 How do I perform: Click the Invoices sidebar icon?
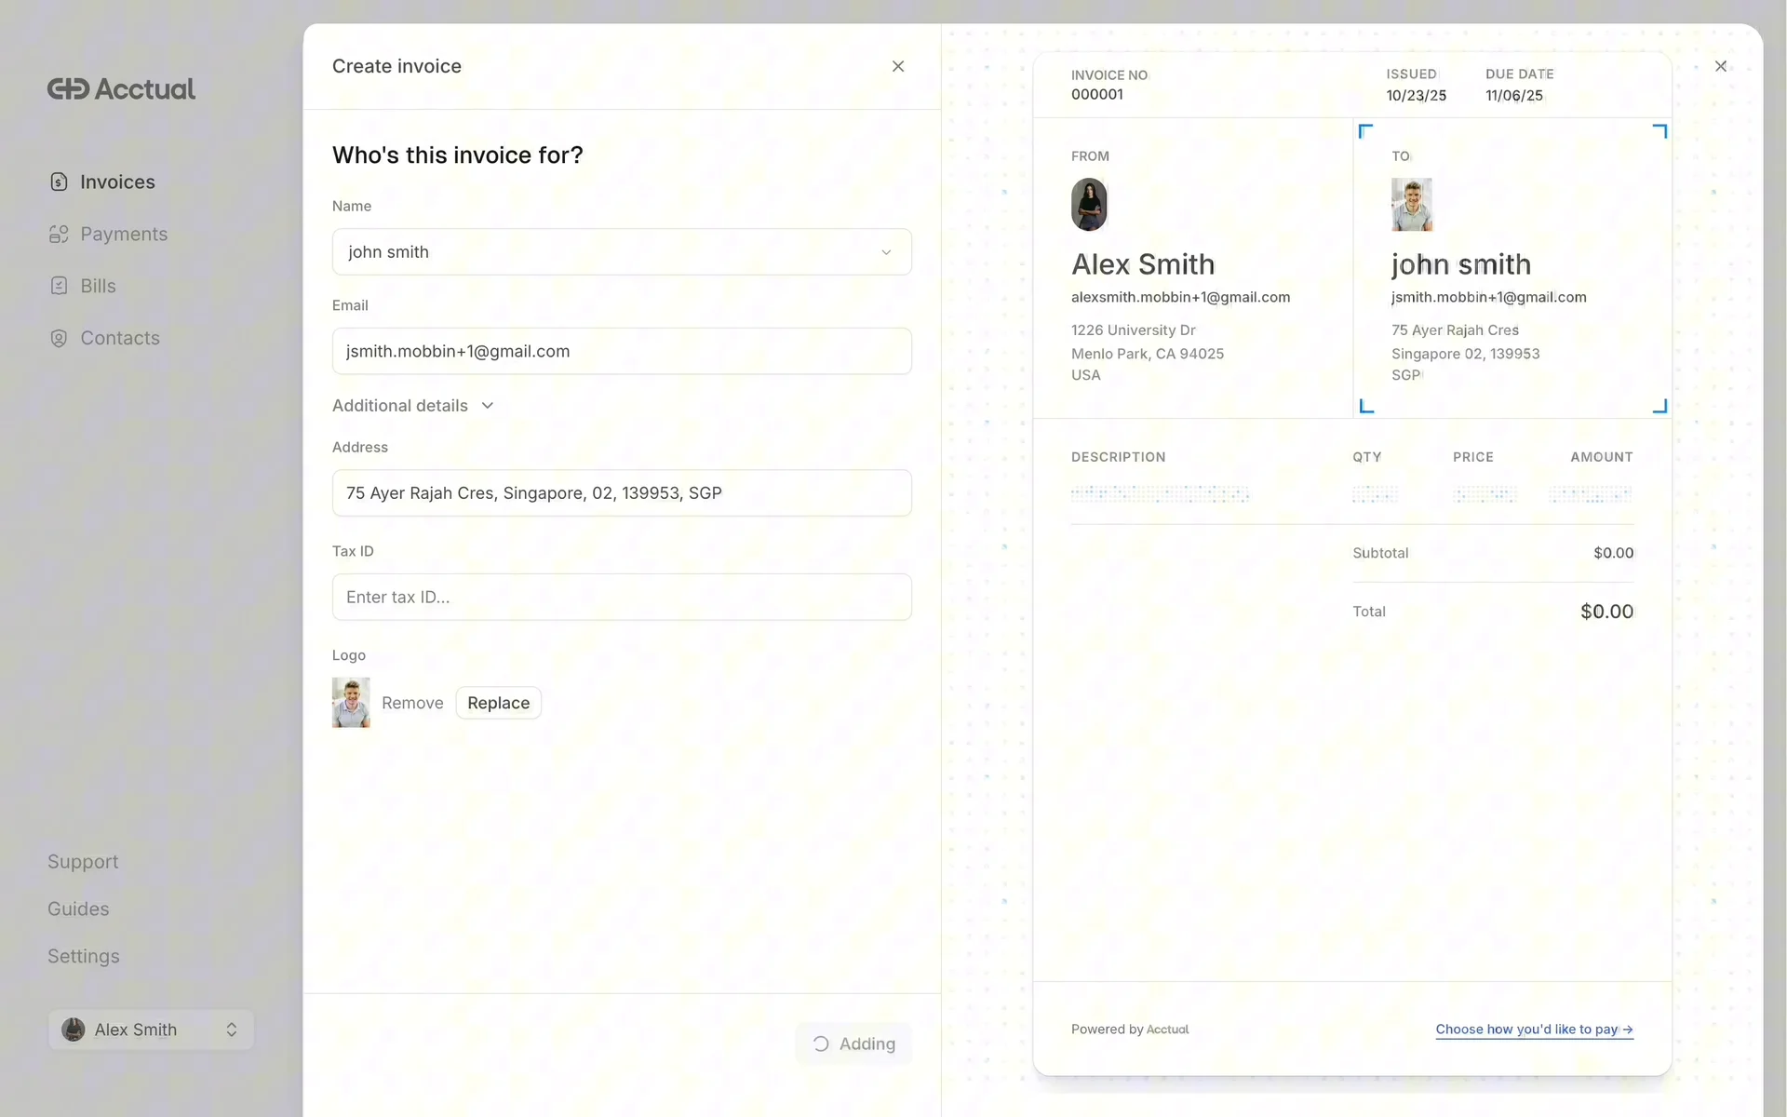click(x=59, y=182)
